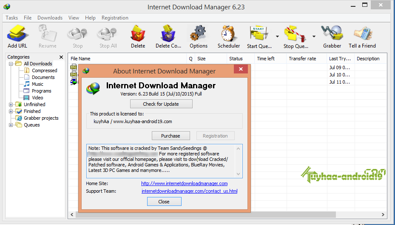Open the Scheduler clock icon
Screen dimensions: 395x225
tap(228, 34)
